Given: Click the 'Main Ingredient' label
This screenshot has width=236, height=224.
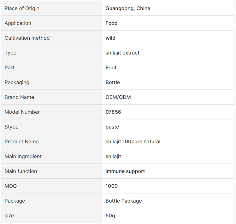Looking at the screenshot, I should 23,156.
